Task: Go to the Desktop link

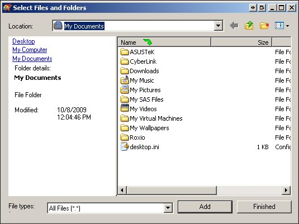Action: pyautogui.click(x=23, y=41)
